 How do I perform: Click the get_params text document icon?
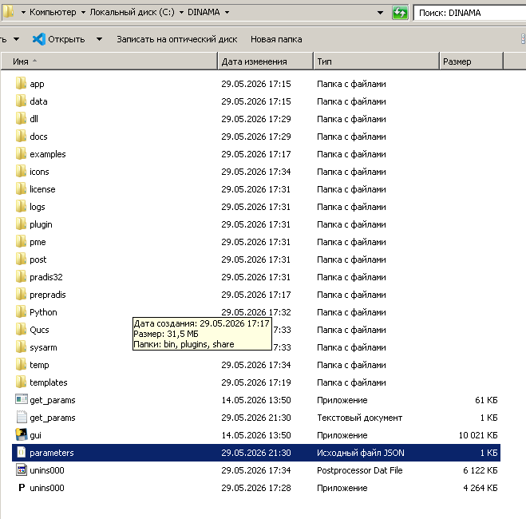[22, 417]
